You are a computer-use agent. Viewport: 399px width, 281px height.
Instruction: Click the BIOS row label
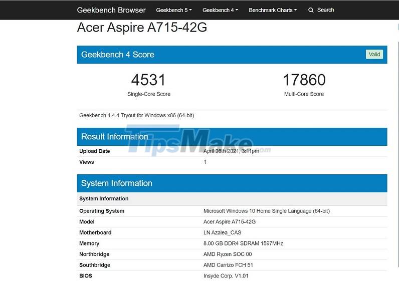[86, 275]
